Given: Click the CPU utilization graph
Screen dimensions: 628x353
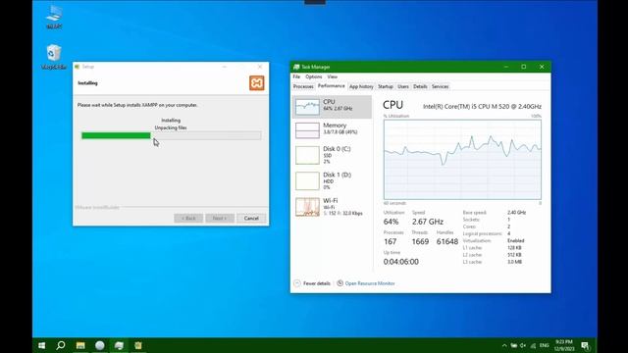Looking at the screenshot, I should click(462, 159).
